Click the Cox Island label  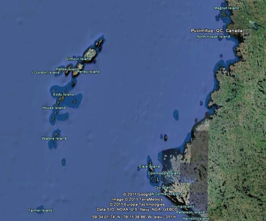[x=163, y=188]
